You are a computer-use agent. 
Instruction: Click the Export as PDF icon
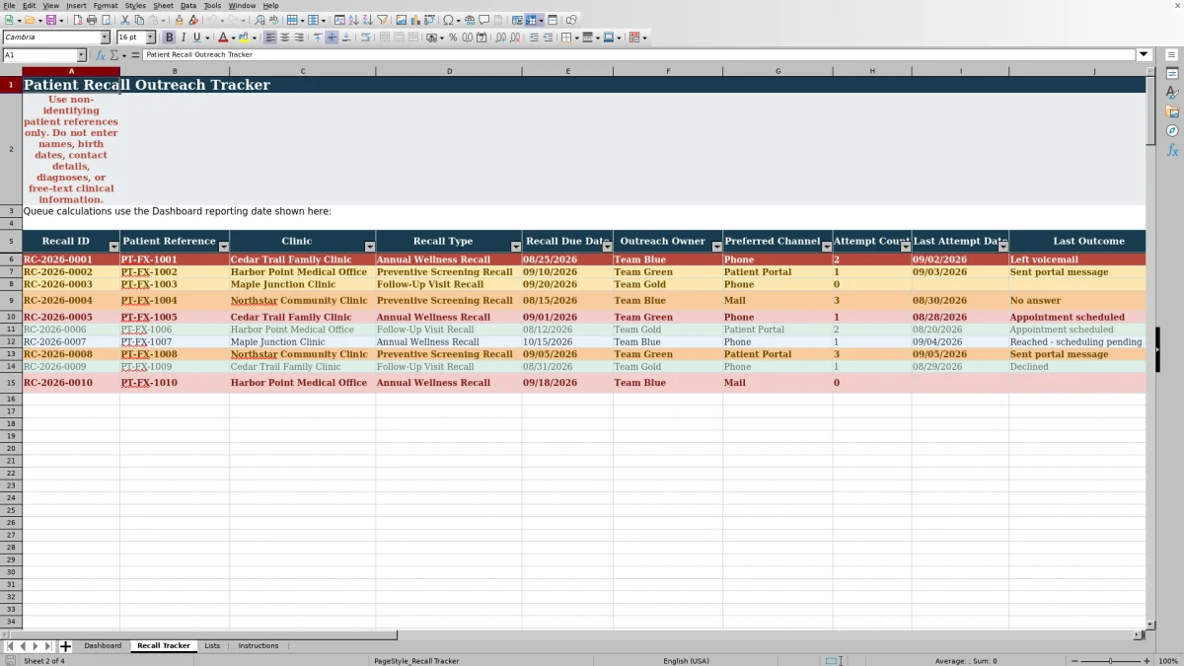(x=78, y=20)
